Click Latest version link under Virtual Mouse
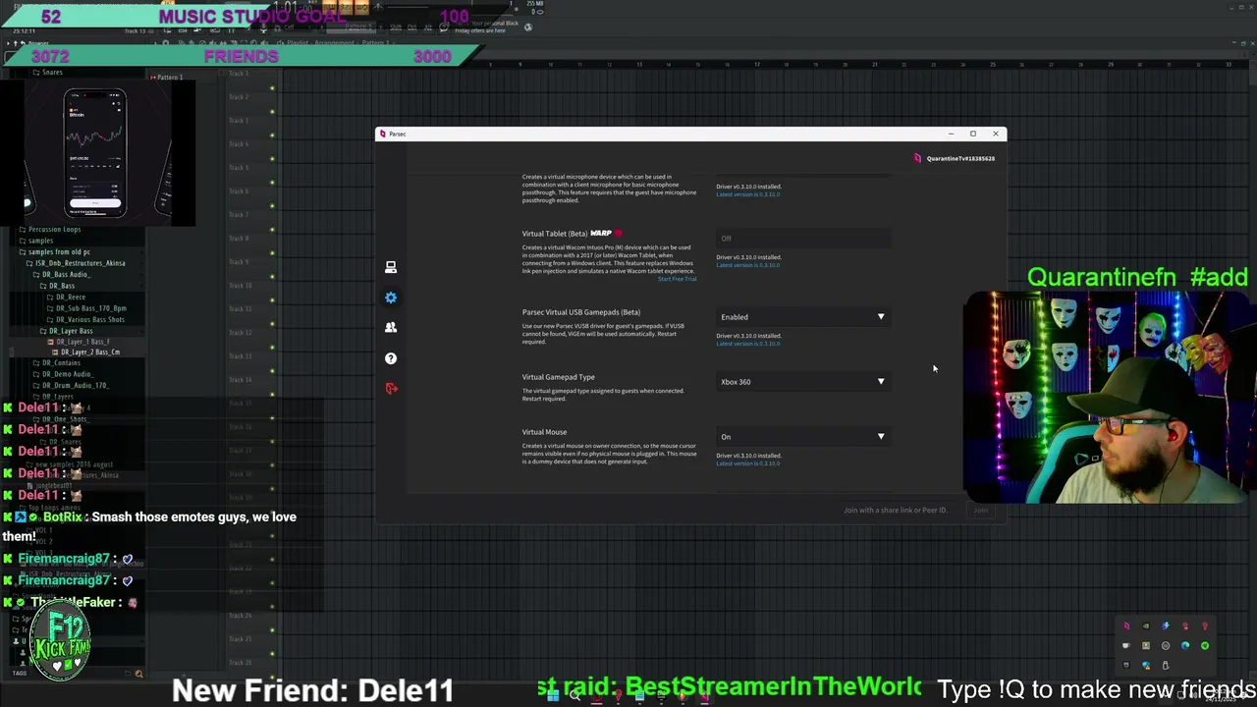The width and height of the screenshot is (1257, 707). pyautogui.click(x=748, y=463)
